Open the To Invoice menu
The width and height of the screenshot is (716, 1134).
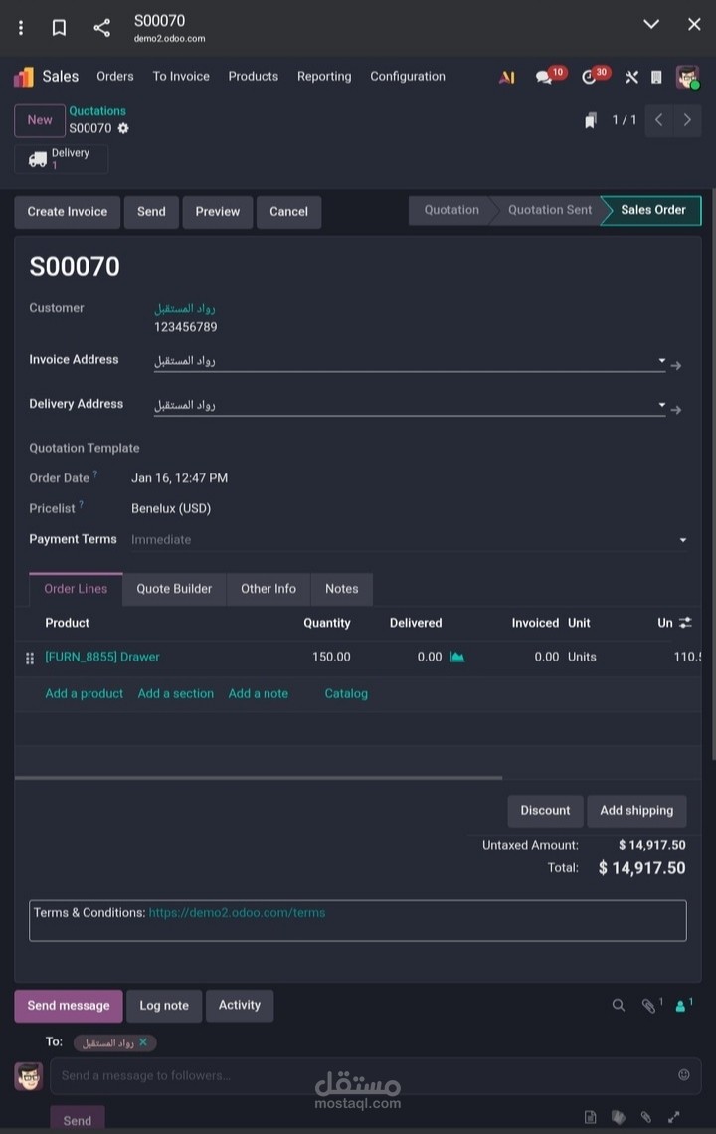coord(181,76)
